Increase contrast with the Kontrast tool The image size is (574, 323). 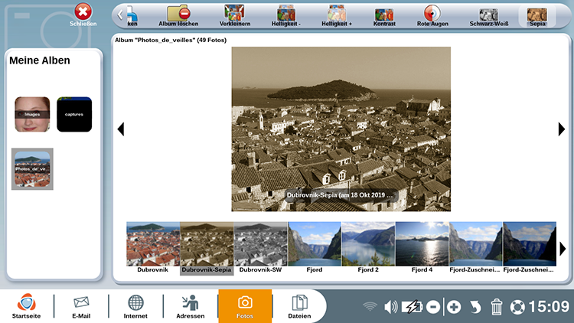(x=384, y=17)
